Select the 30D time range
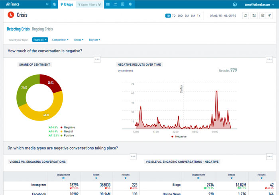Image resolution: width=279 pixels, height=195 pixels. [x=180, y=16]
